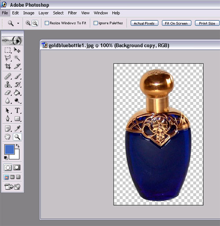Screen dimensions: 220x226
Task: Click the Fit On Screen button
Action: (x=176, y=23)
